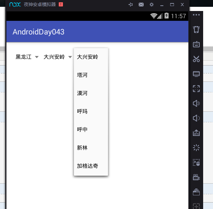Click the shake device icon
Image resolution: width=213 pixels, height=209 pixels.
[x=196, y=30]
